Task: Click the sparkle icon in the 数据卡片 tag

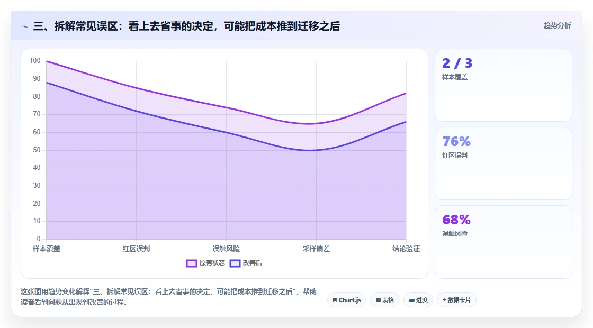Action: pos(444,299)
